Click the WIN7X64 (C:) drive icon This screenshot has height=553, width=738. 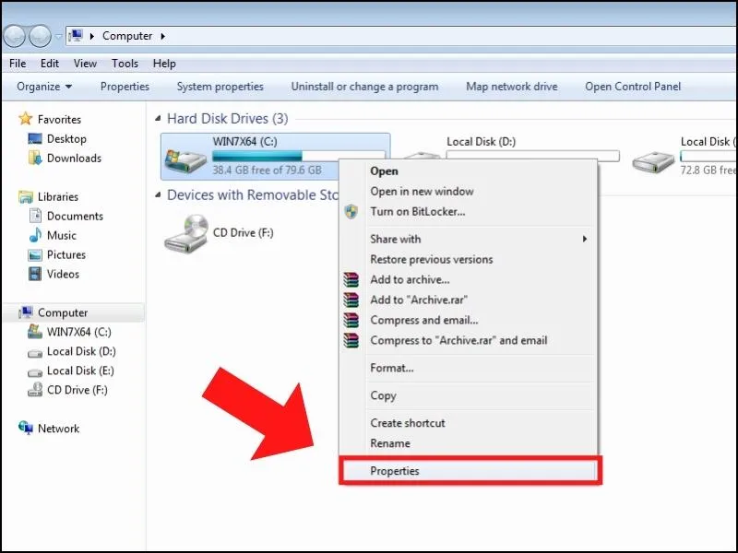coord(186,158)
